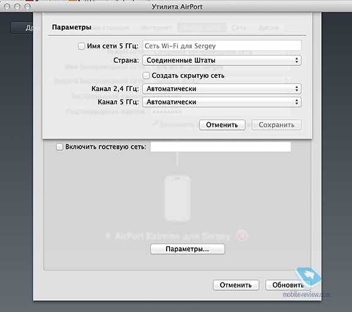Viewport: 352px width, 312px height.
Task: Click 'Сохранить' in the Параметры sheet
Action: [x=277, y=125]
